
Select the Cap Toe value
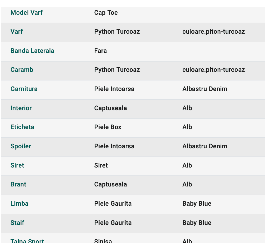pyautogui.click(x=106, y=13)
